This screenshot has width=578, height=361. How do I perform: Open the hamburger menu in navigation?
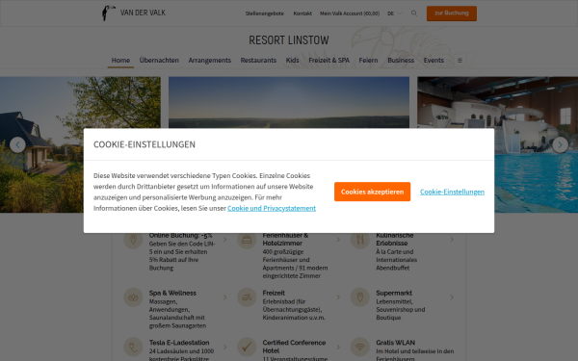point(460,60)
